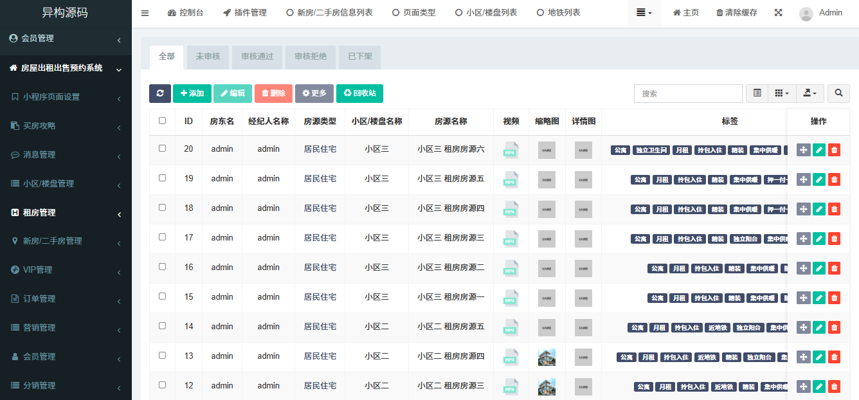Tick the checkbox for row ID 20
This screenshot has height=400, width=859.
coord(162,148)
